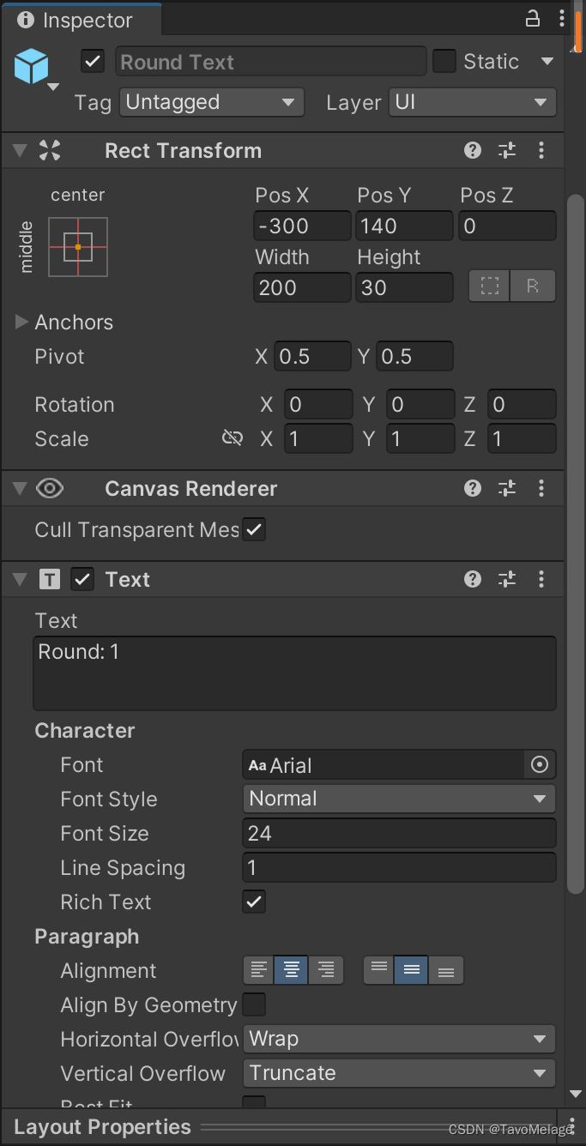Toggle the Round Text active checkbox
Screen dimensions: 586x1146
click(x=93, y=62)
